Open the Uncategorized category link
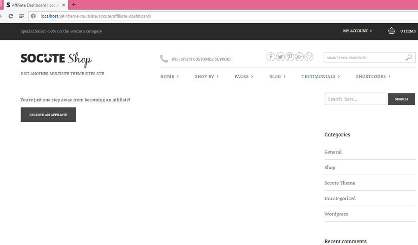This screenshot has height=245, width=418. point(340,199)
